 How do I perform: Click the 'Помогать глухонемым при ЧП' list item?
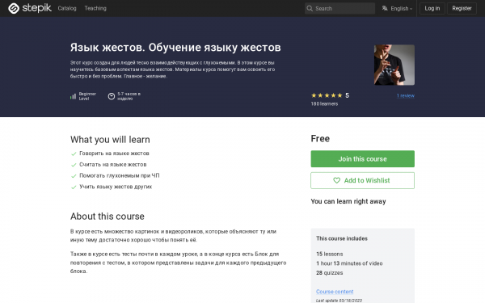(120, 175)
